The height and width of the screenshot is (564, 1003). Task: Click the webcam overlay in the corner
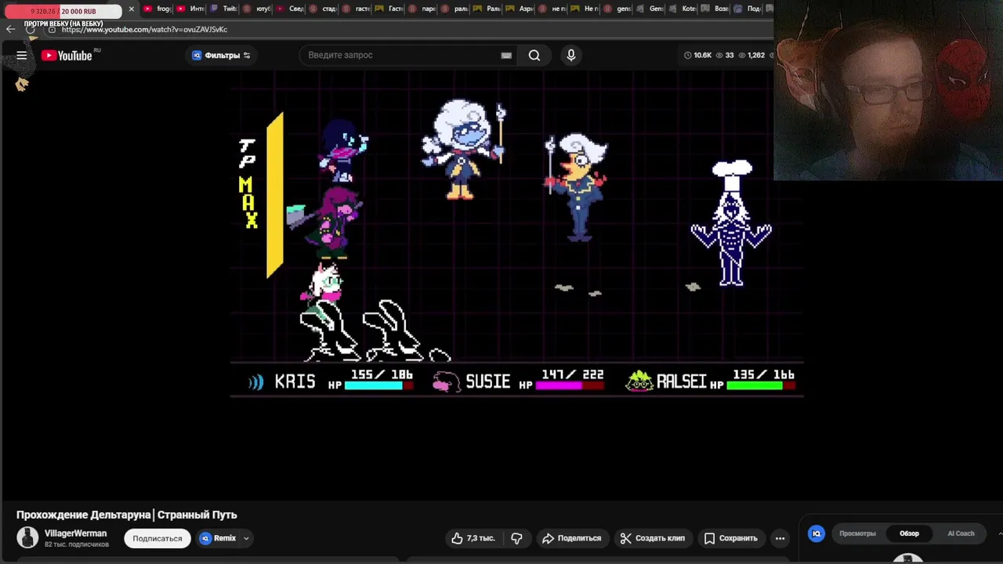889,90
